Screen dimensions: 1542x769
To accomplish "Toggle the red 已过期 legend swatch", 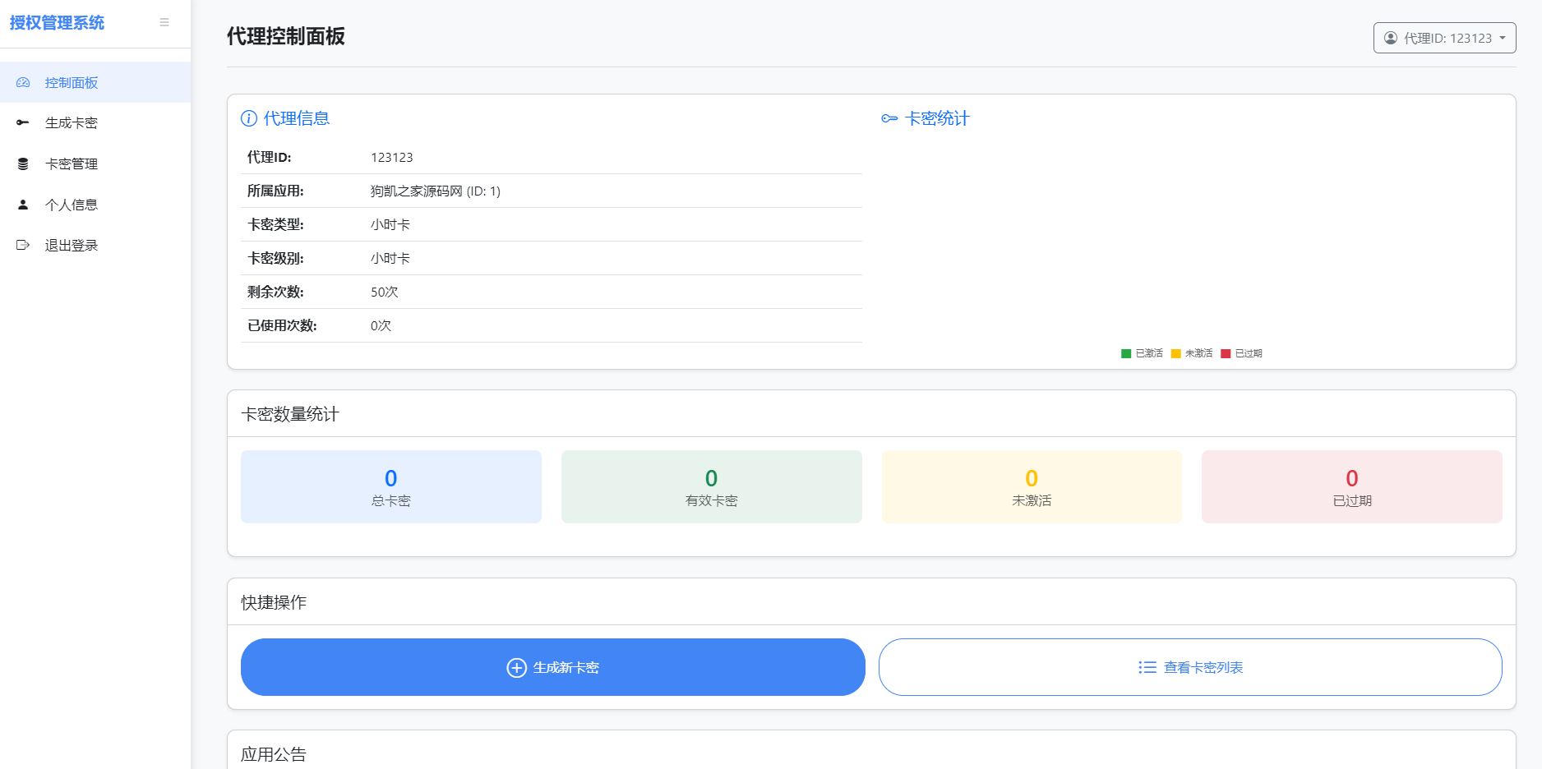I will (1226, 353).
